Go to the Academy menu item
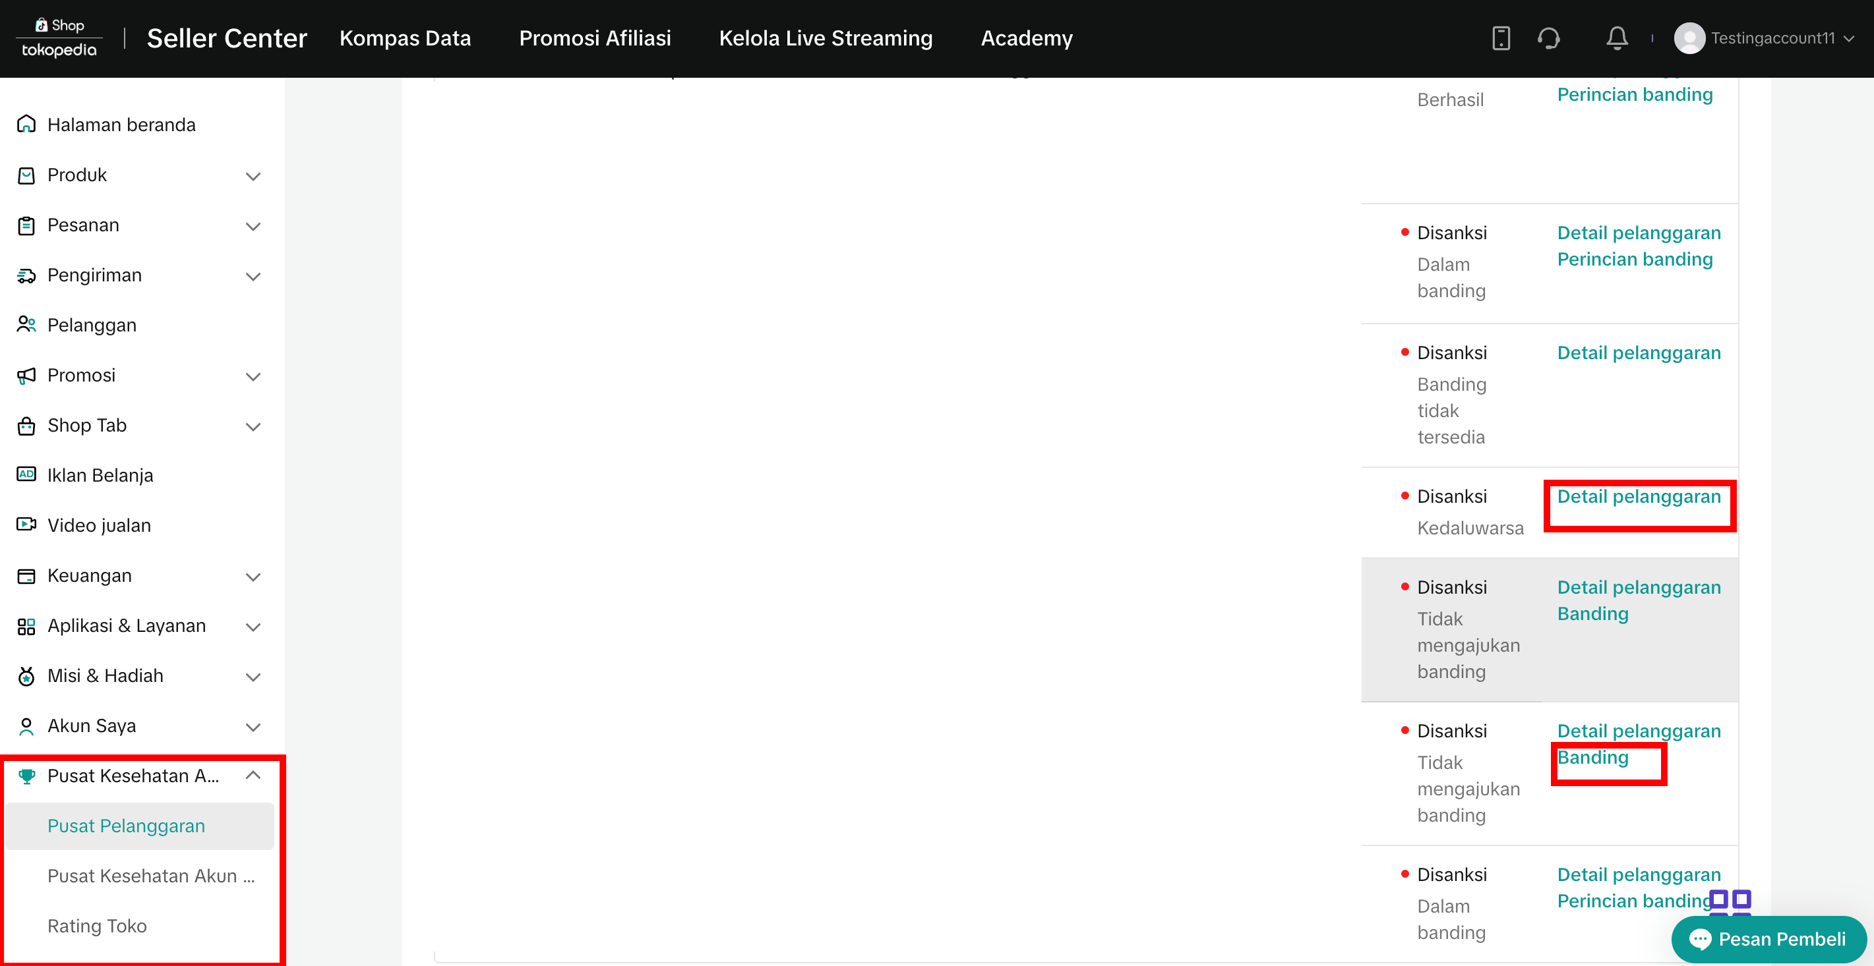 point(1026,38)
